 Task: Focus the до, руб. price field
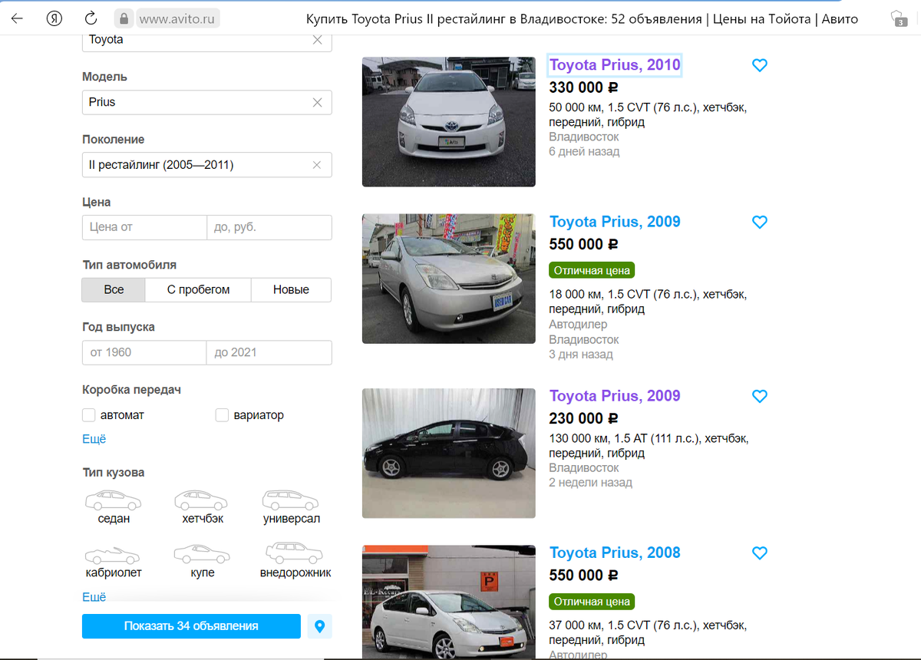tap(269, 227)
